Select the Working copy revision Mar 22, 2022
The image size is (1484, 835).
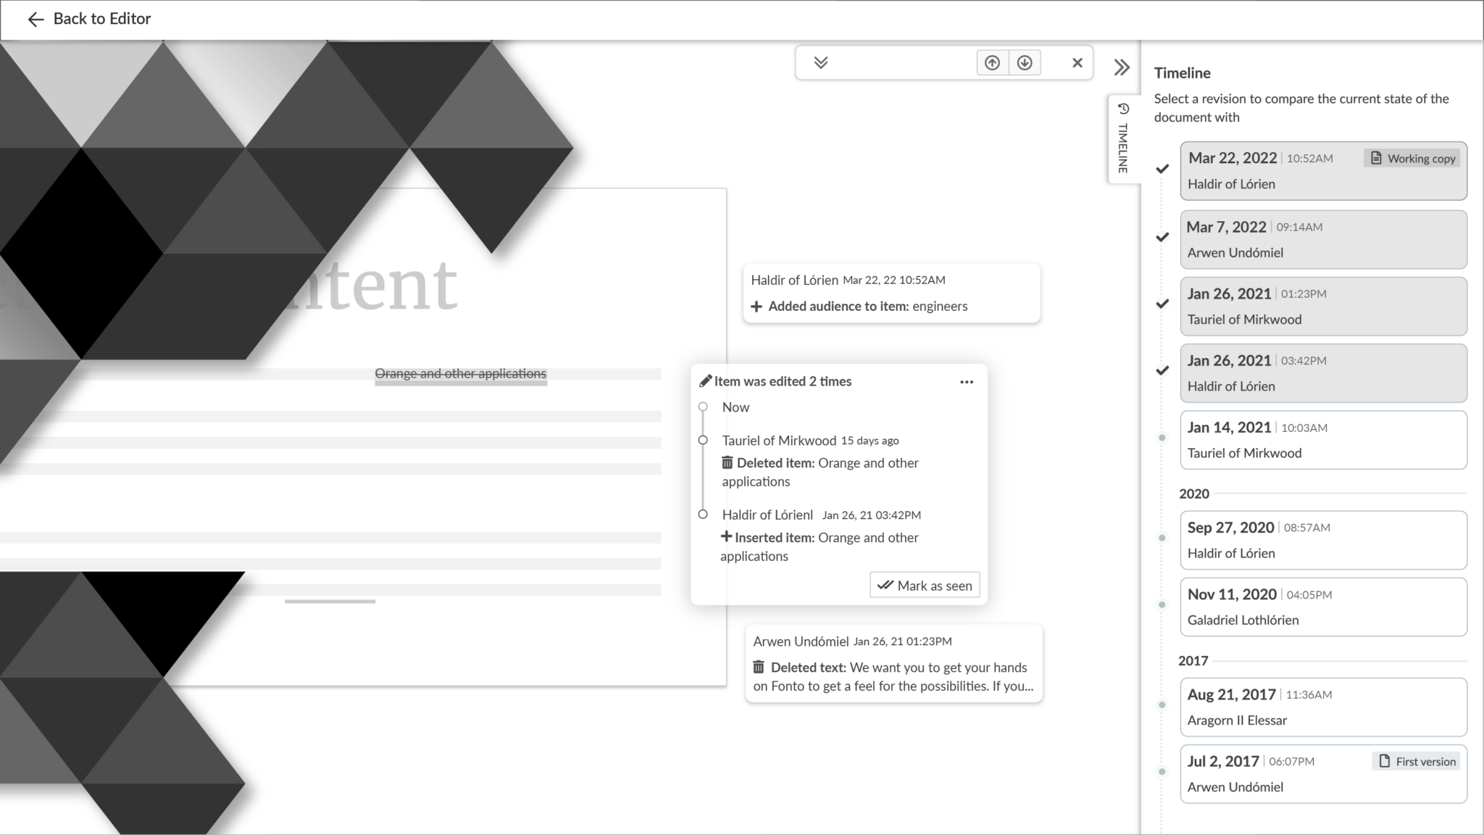[1323, 171]
